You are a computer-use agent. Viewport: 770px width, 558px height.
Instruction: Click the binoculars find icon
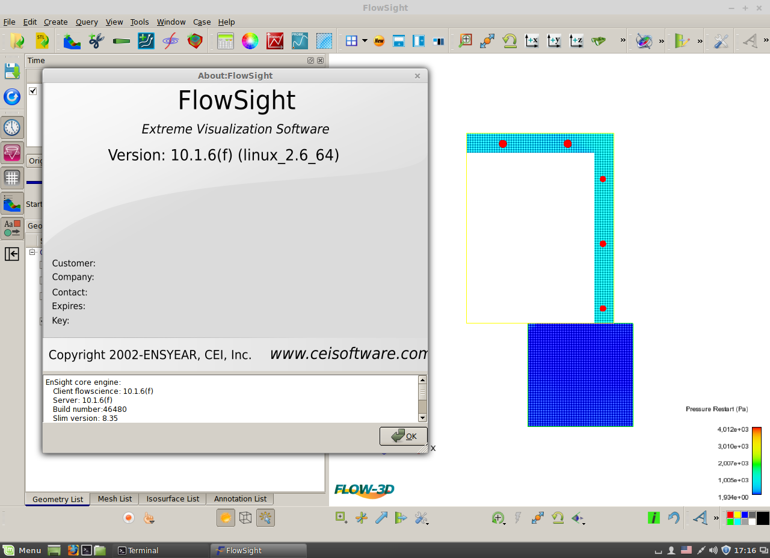click(x=599, y=41)
